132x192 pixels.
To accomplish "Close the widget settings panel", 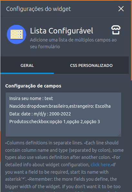I will [121, 9].
